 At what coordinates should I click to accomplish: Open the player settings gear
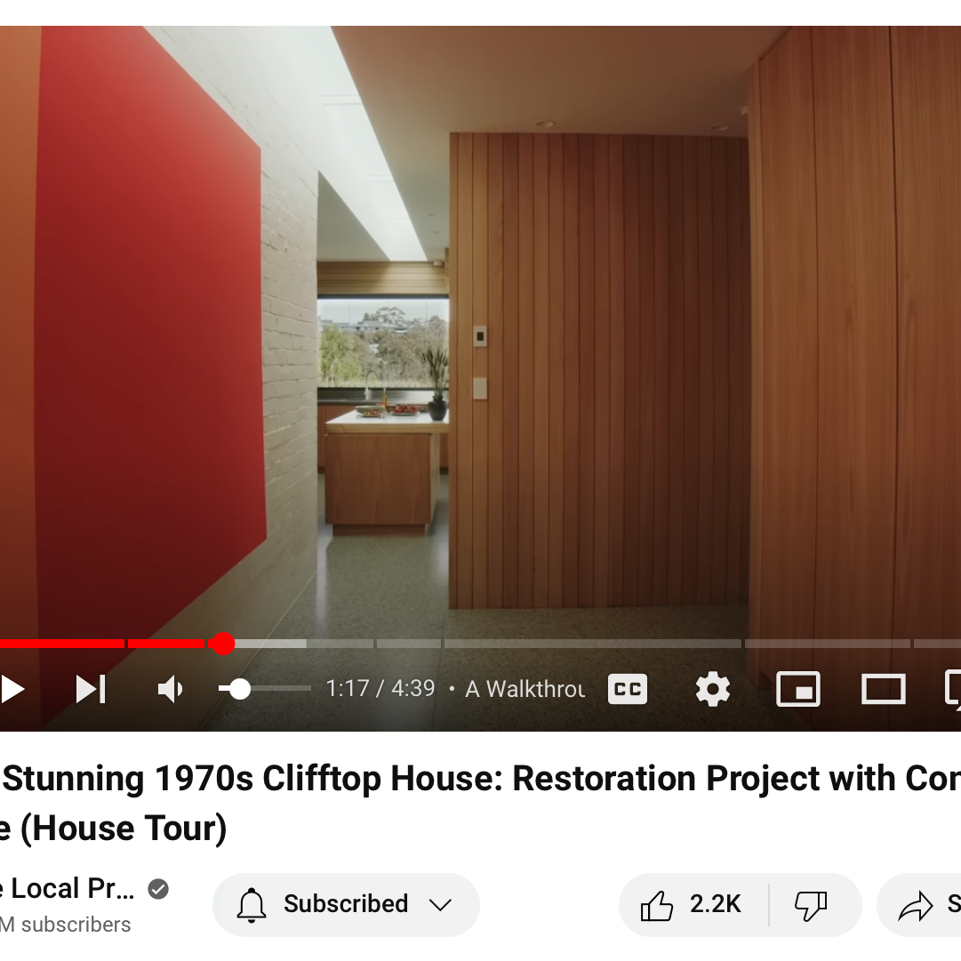[x=713, y=690]
